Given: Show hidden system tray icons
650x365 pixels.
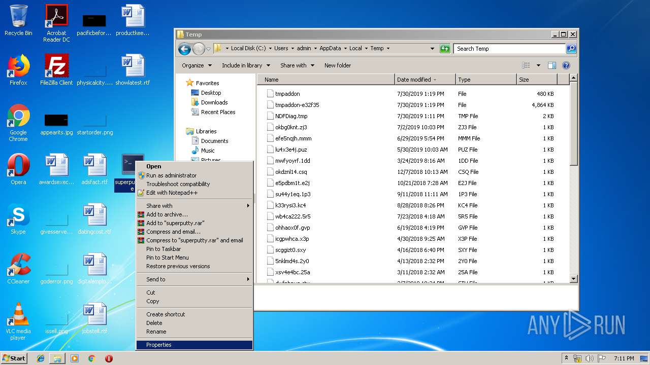Looking at the screenshot, I should point(566,358).
